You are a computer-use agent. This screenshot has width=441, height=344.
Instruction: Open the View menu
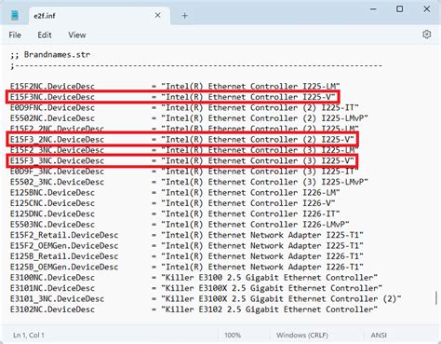77,34
